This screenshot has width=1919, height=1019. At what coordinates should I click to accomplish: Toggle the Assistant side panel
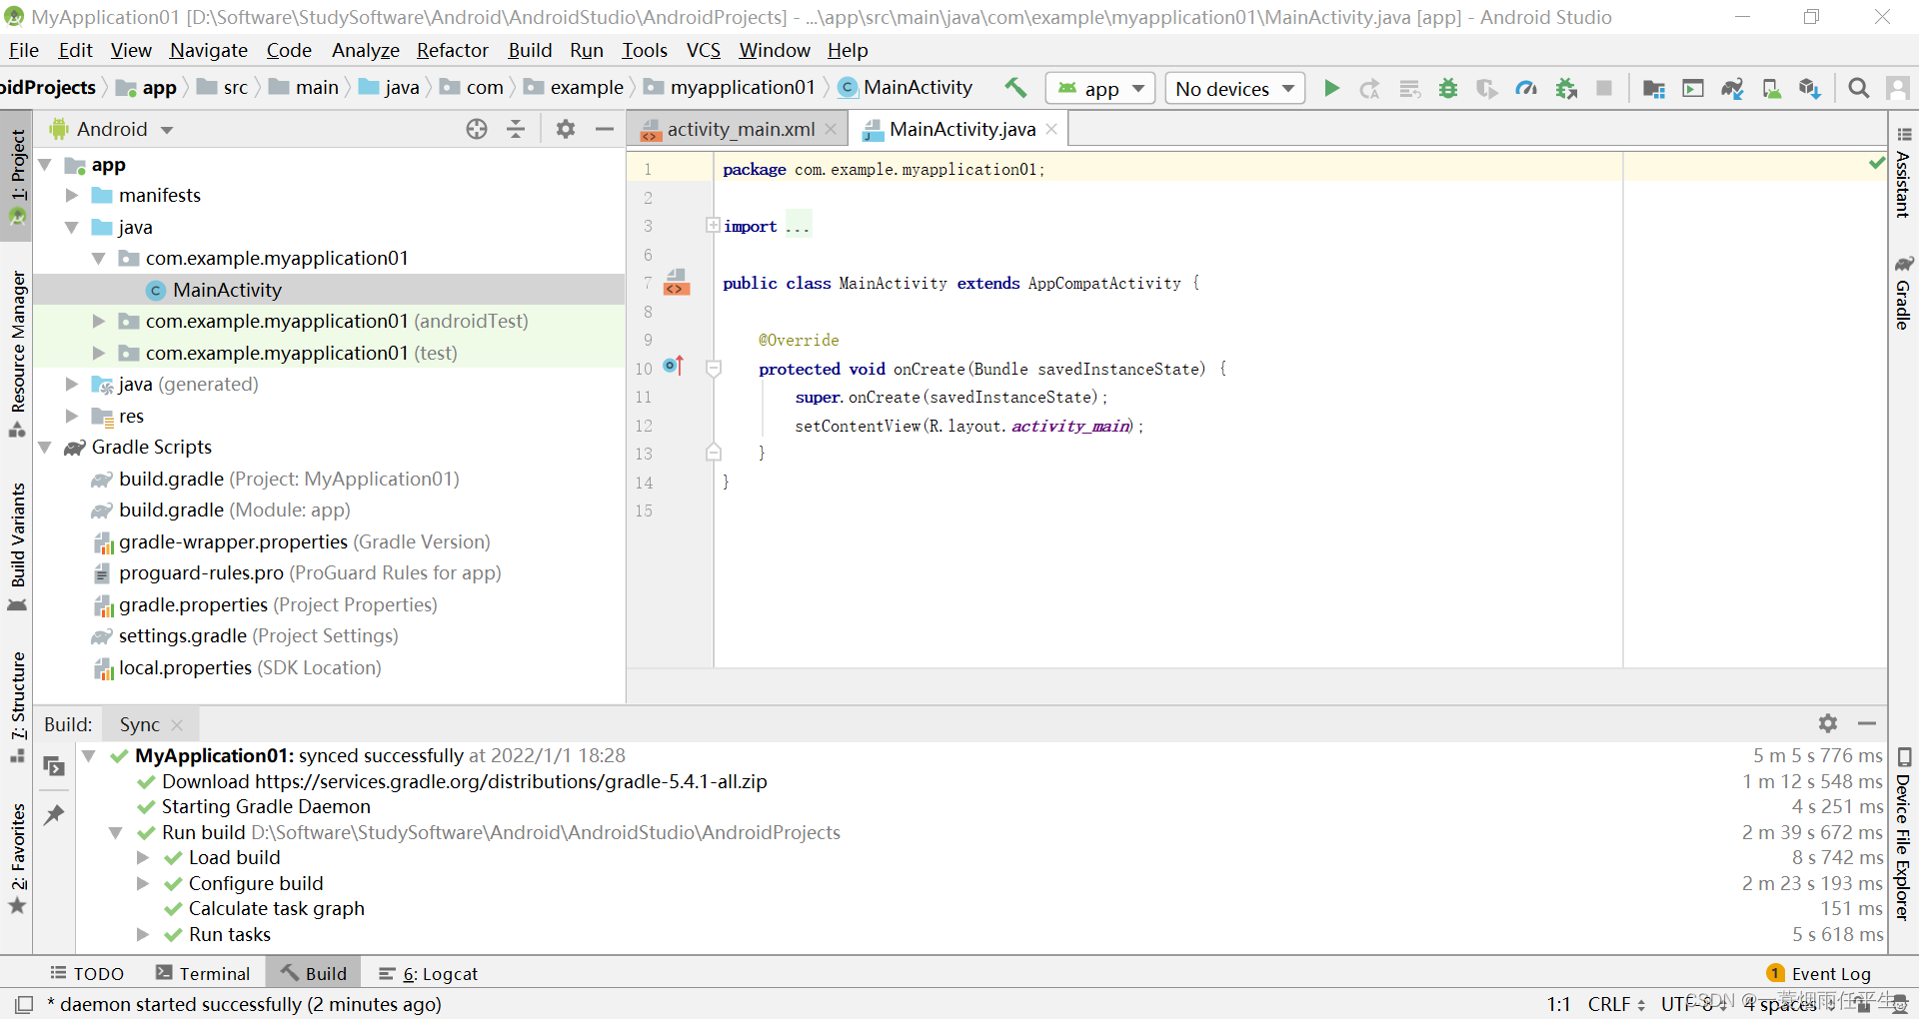[x=1903, y=172]
